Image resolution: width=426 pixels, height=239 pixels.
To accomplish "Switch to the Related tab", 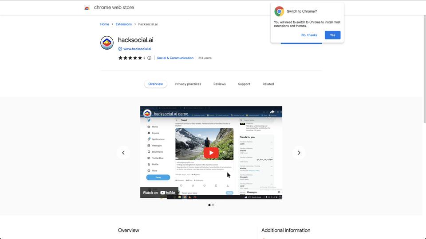I will click(x=268, y=84).
